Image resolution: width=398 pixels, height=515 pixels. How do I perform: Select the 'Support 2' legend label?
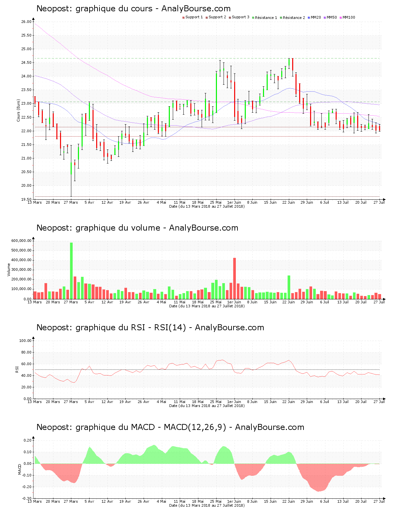(x=217, y=17)
